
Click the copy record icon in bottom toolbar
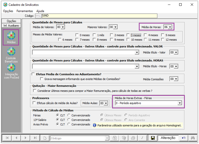pos(114,138)
